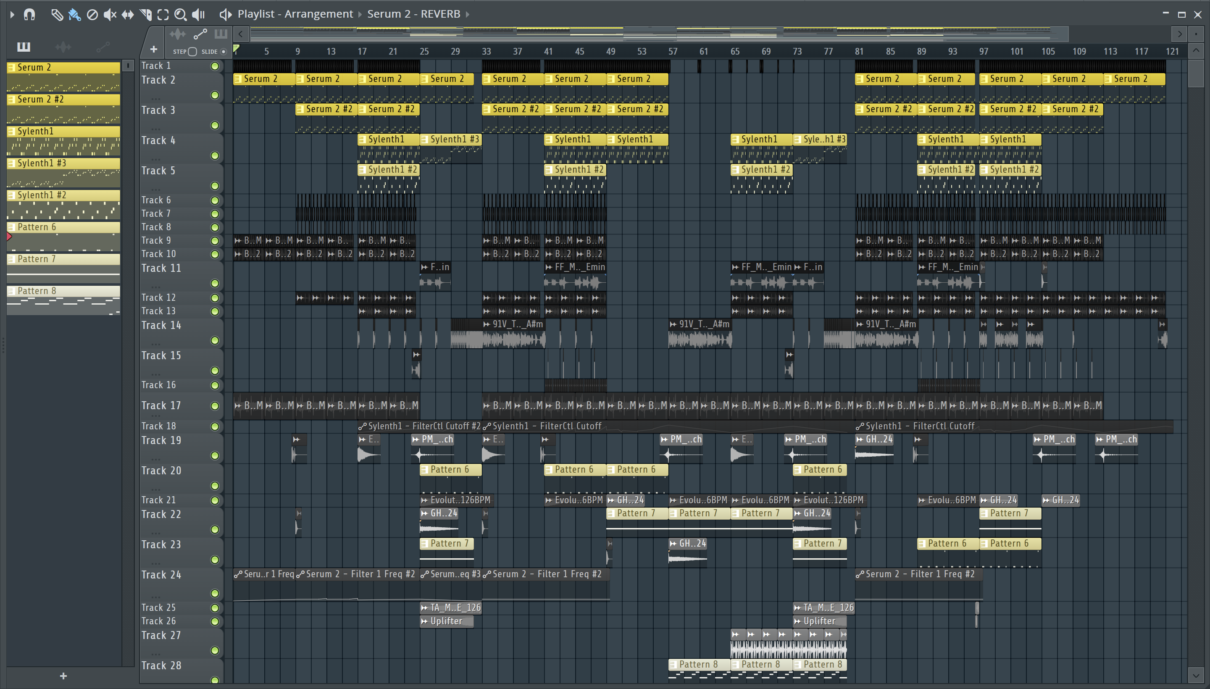Mute Track 9 using its green LED
The height and width of the screenshot is (689, 1210).
(215, 241)
